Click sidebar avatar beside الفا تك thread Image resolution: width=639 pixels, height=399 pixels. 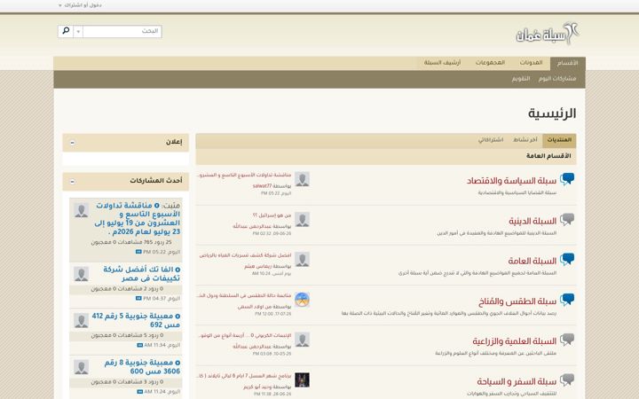tap(81, 274)
